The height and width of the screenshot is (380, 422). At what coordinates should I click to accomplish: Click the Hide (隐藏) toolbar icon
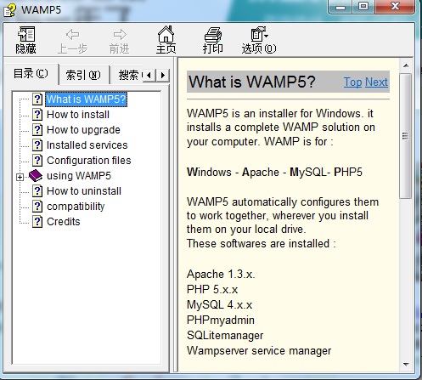pos(26,34)
